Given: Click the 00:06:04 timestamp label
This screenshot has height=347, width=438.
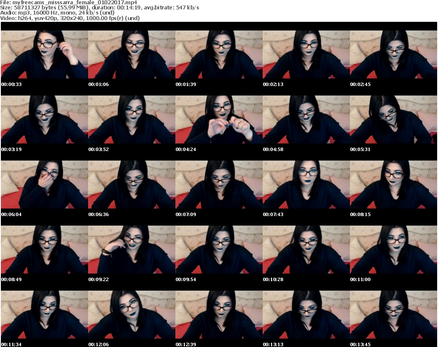Looking at the screenshot, I should 12,214.
